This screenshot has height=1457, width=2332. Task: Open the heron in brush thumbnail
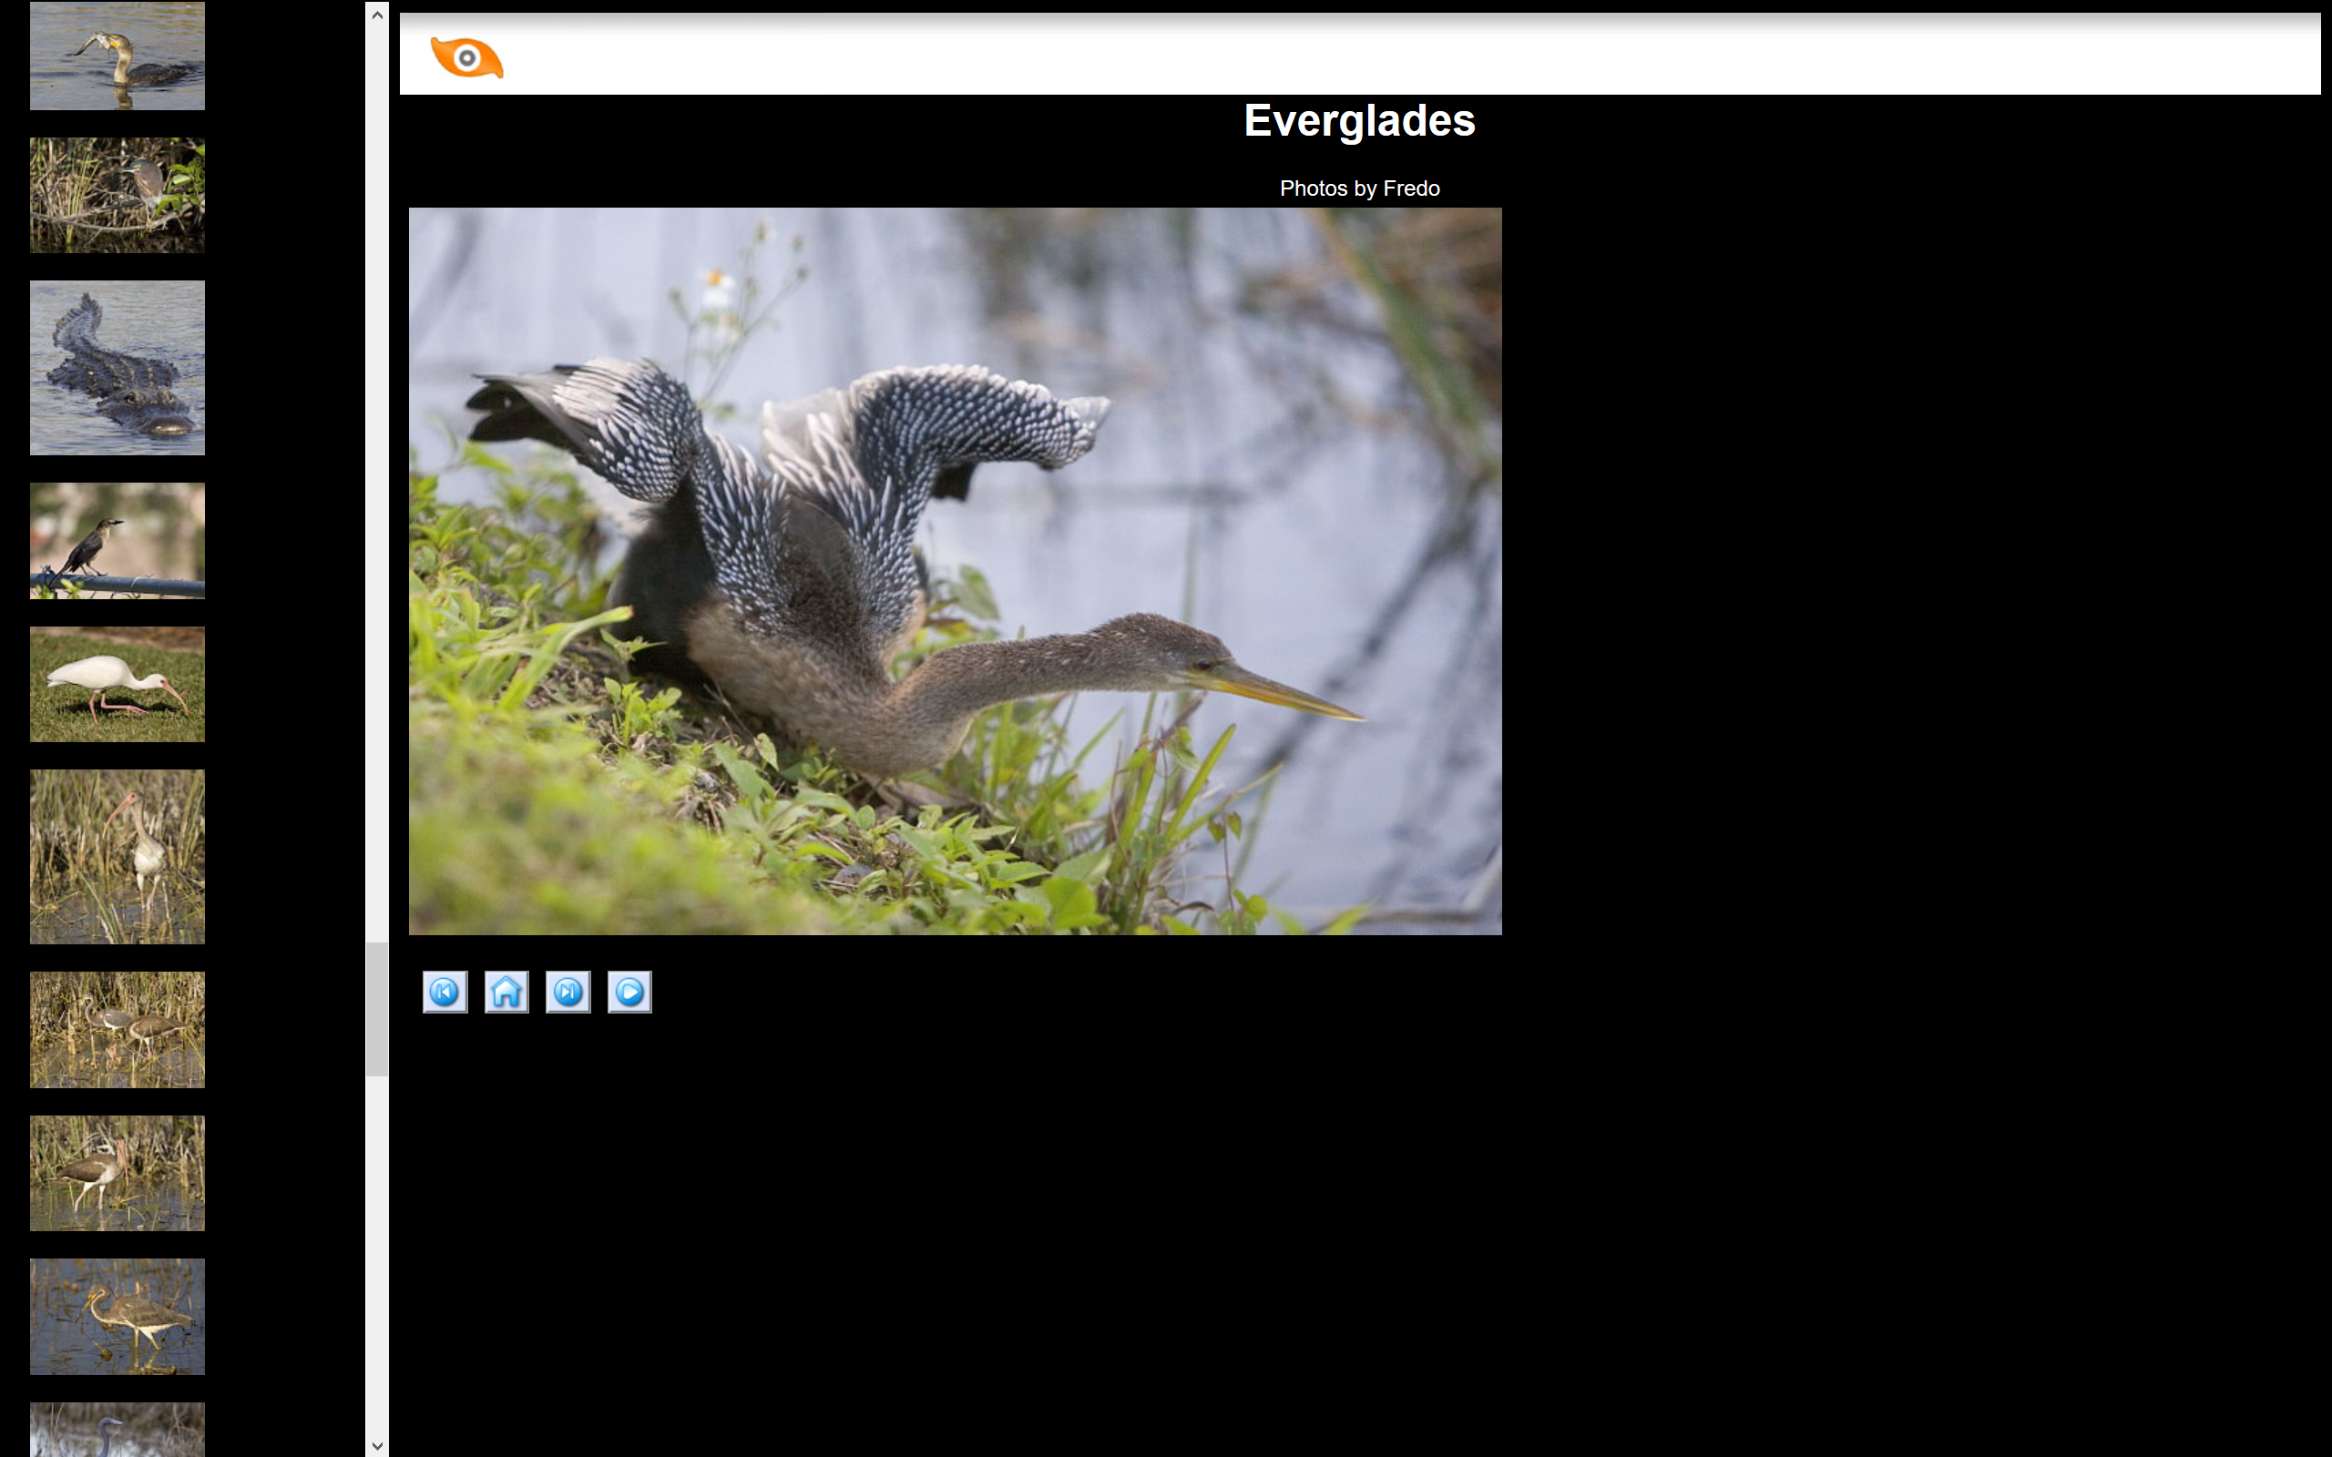click(x=118, y=195)
